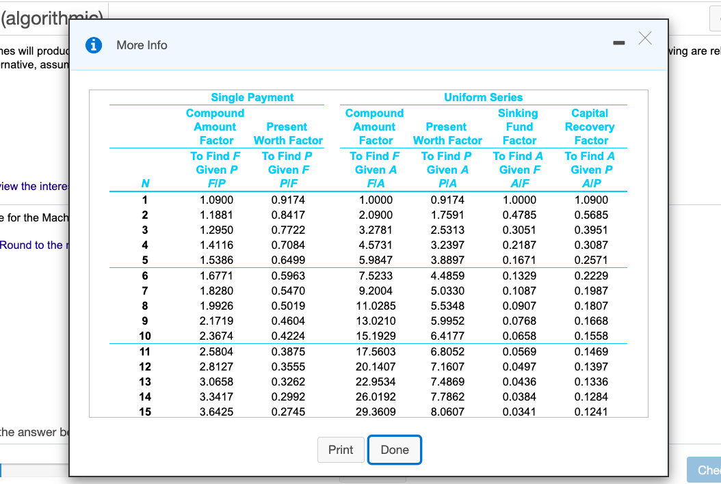Screen dimensions: 721x484
Task: Select the A/P value 0.1987
Action: point(591,291)
